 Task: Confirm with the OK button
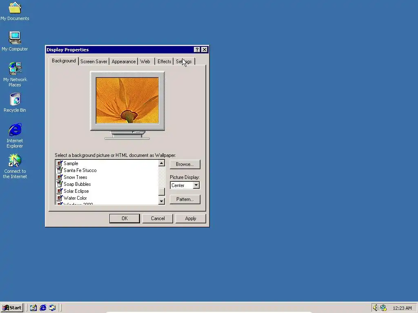point(125,218)
